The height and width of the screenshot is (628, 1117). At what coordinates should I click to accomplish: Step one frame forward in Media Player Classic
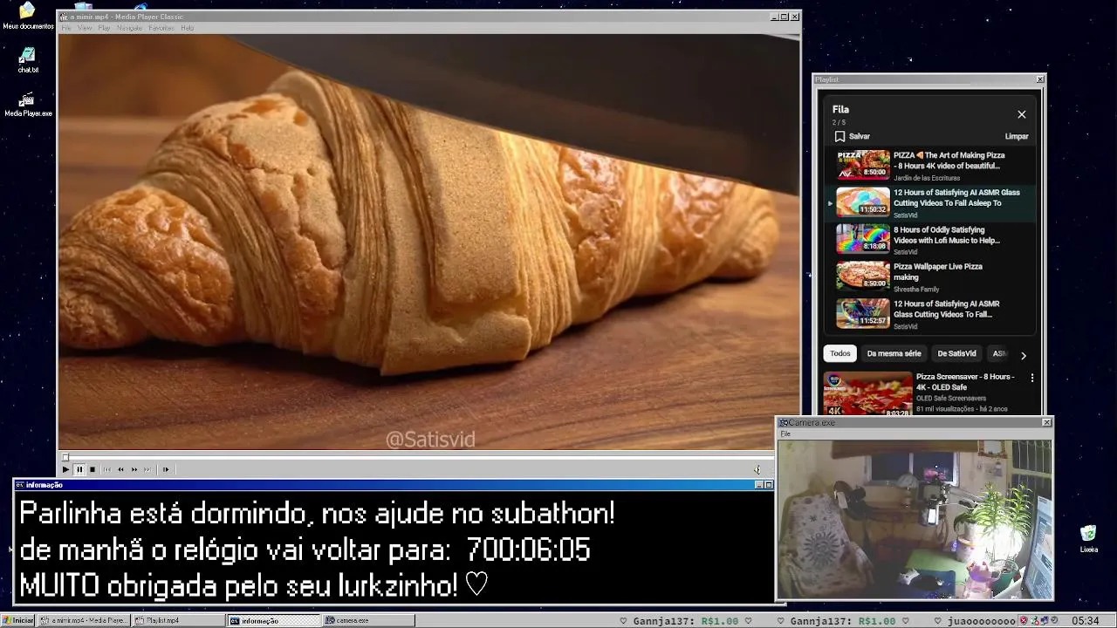[x=166, y=469]
